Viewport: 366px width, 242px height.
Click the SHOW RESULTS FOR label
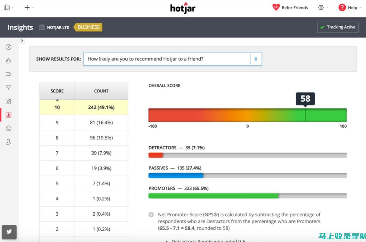pyautogui.click(x=58, y=59)
